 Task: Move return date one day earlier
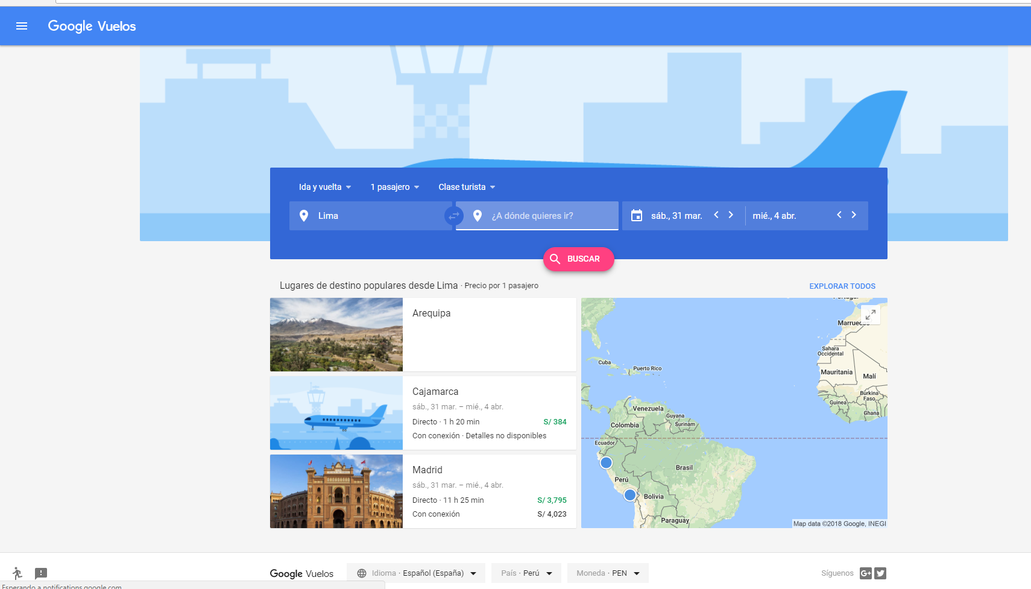[x=839, y=215]
